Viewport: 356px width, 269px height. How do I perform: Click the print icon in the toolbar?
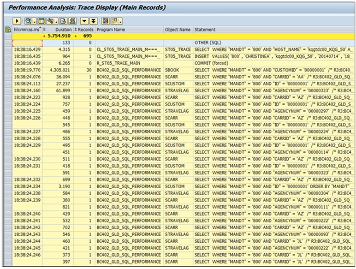coord(73,21)
